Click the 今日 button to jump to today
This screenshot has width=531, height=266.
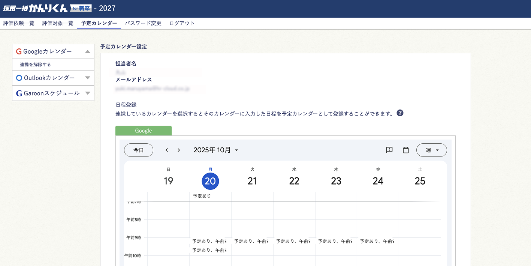coord(138,150)
